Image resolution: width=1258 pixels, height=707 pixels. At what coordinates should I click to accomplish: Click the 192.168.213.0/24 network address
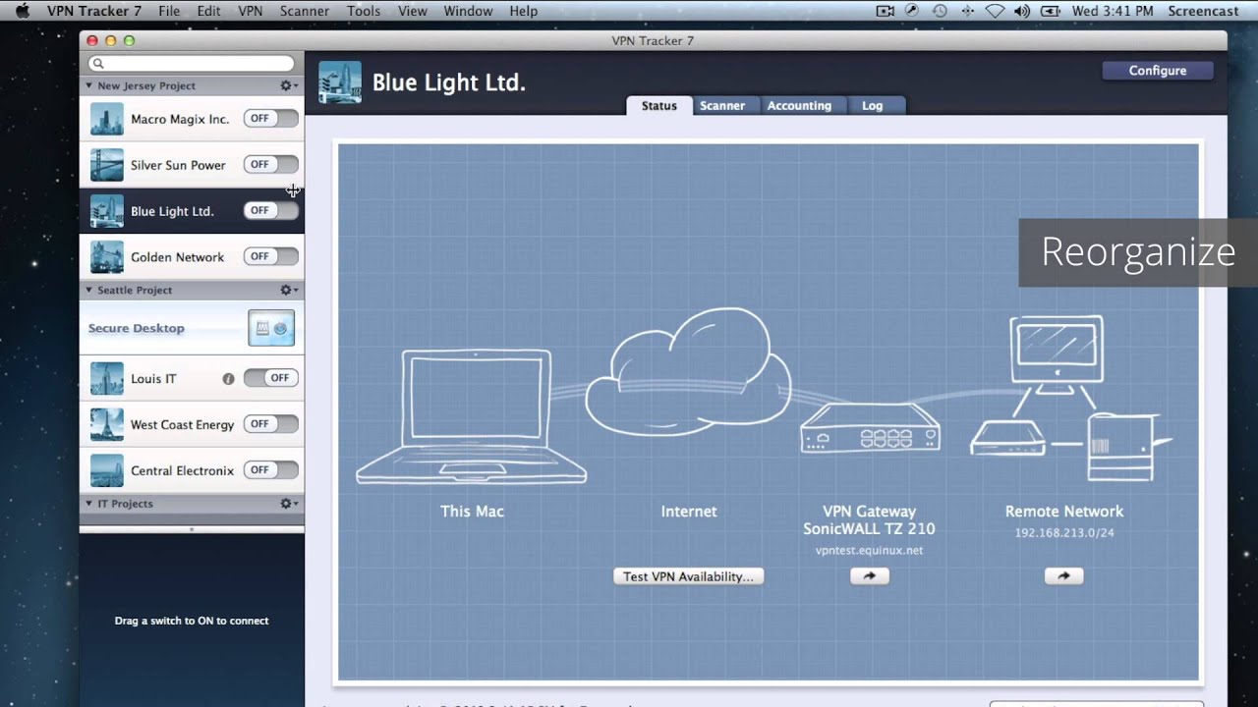[x=1064, y=533]
